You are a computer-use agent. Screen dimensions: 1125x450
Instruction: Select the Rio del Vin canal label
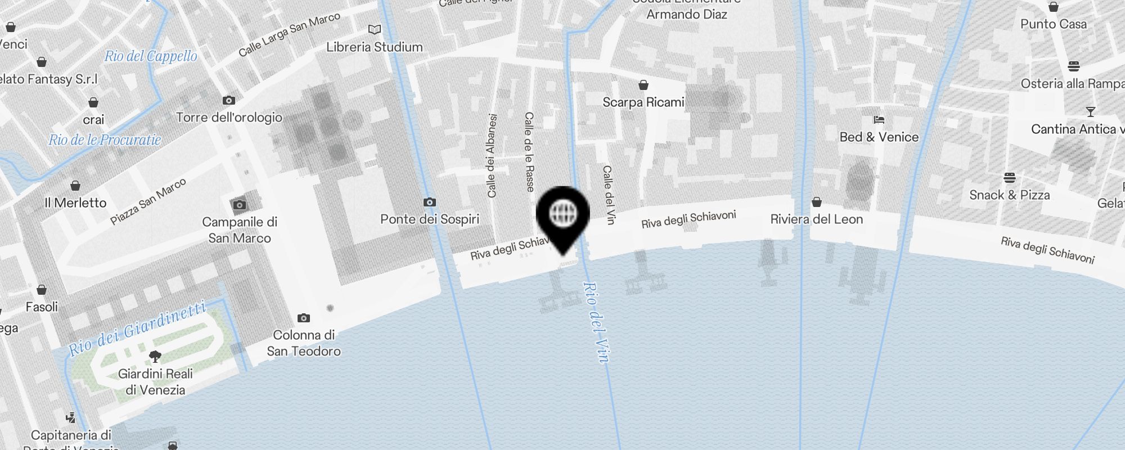(596, 322)
